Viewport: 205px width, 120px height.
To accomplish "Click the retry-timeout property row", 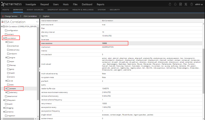I will click(x=121, y=104).
